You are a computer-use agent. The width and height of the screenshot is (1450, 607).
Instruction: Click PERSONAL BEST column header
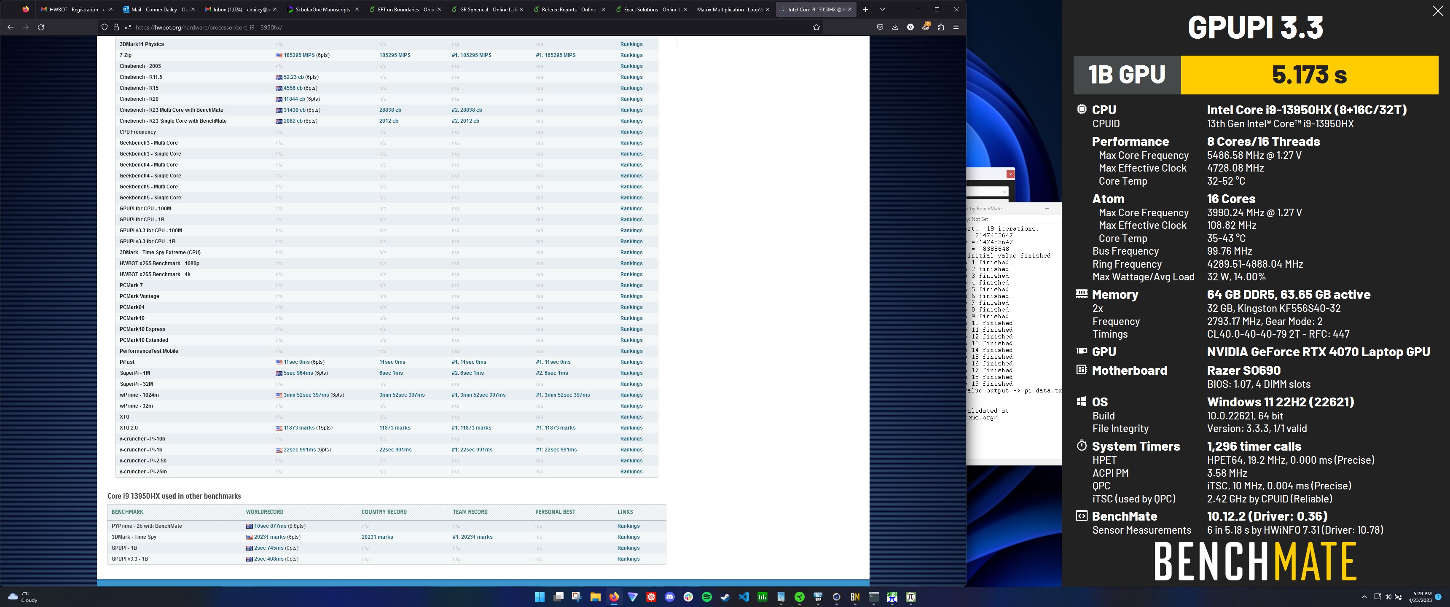[555, 512]
